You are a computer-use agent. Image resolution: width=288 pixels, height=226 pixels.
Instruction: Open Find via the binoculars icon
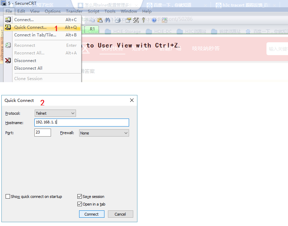[x=107, y=20]
